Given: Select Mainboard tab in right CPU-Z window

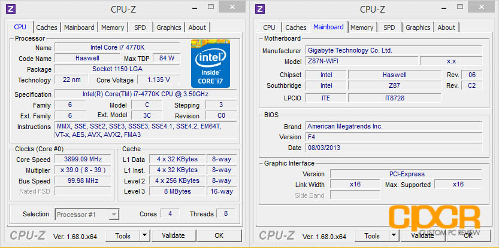Looking at the screenshot, I should tap(328, 27).
